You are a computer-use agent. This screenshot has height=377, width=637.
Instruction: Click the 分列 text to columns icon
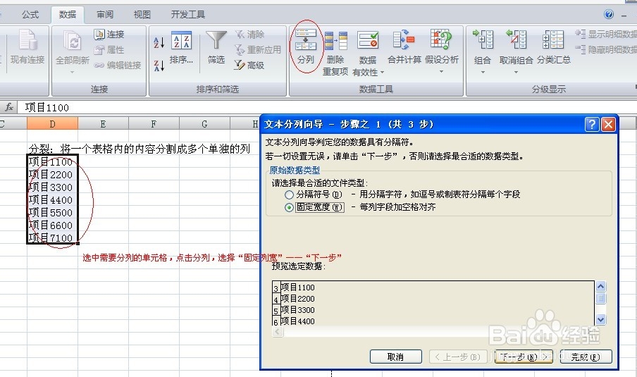coord(306,39)
